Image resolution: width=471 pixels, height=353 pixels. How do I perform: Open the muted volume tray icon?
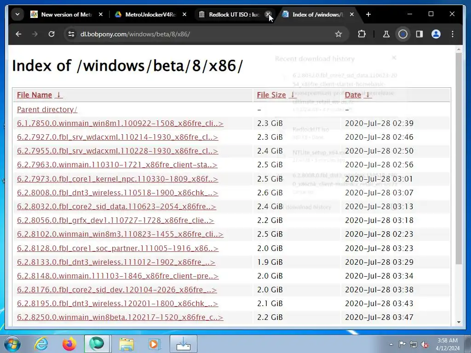pyautogui.click(x=425, y=344)
